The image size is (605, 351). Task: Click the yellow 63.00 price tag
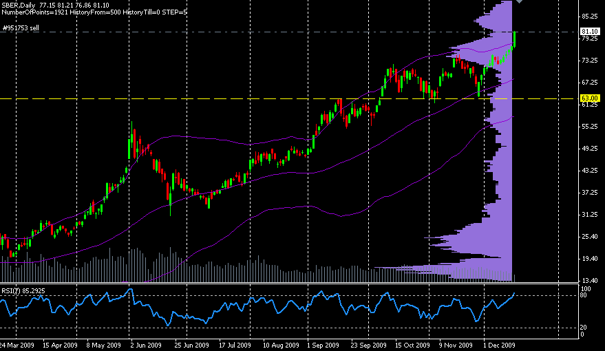coord(588,98)
